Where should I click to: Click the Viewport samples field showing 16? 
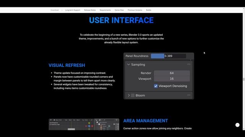point(172,79)
